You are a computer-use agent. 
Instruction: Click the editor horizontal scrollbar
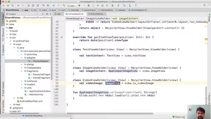point(110,113)
